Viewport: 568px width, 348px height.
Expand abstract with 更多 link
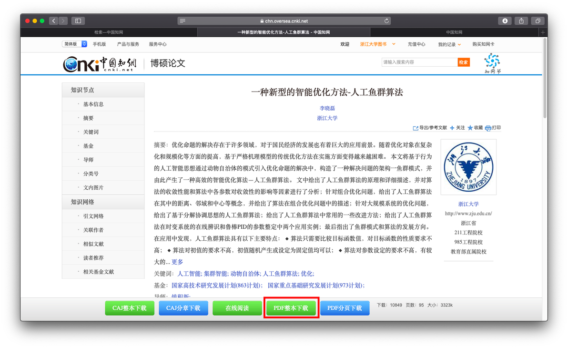point(177,262)
